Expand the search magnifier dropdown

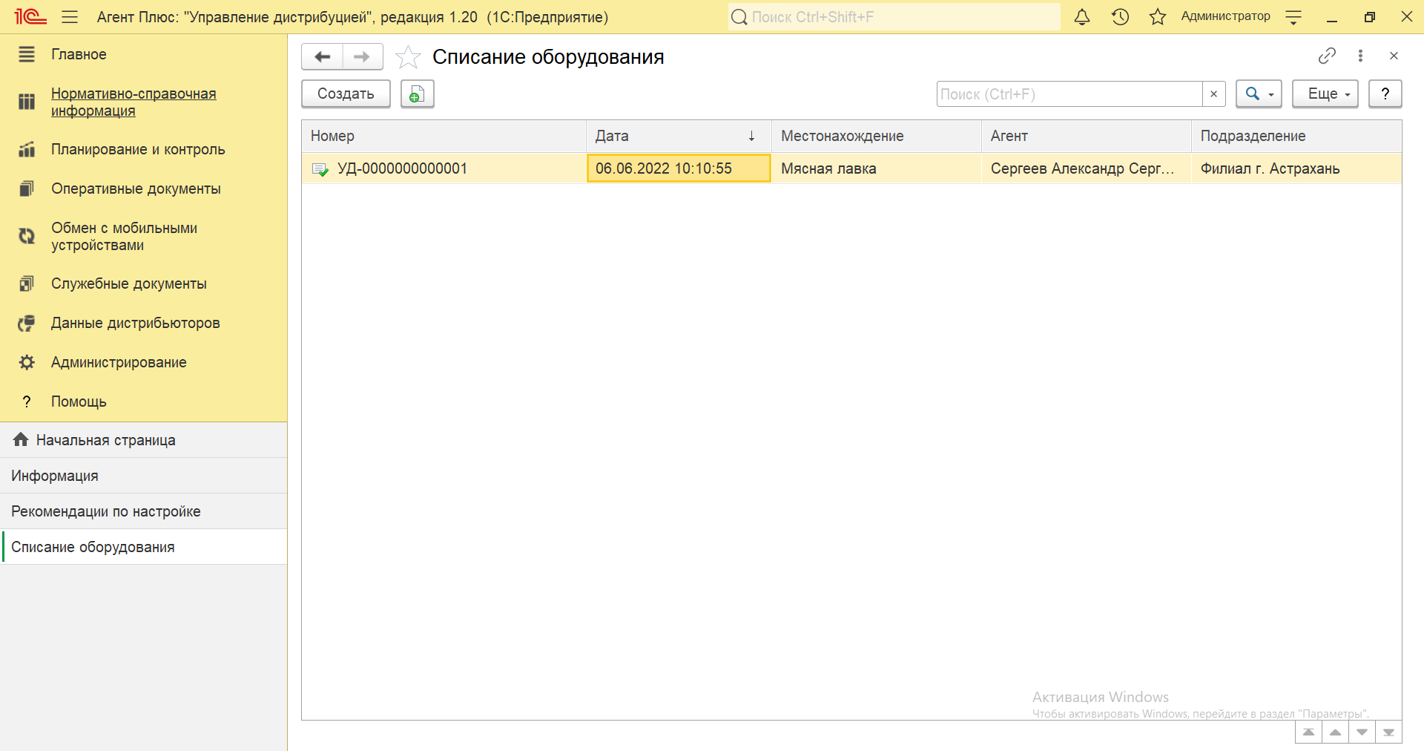(1259, 94)
